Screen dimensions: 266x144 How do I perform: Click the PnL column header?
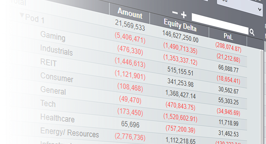(229, 37)
